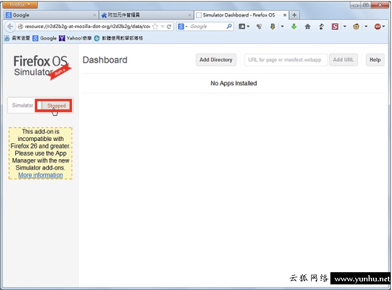Click the orange download-arrow extension icon
The image size is (392, 290).
tap(273, 26)
